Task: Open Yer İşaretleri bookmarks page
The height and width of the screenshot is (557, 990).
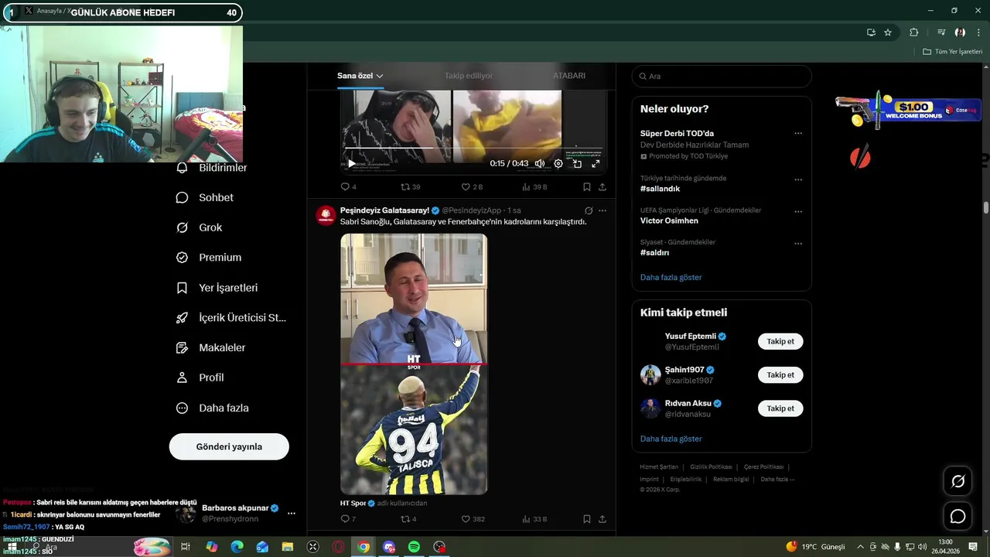Action: [217, 288]
